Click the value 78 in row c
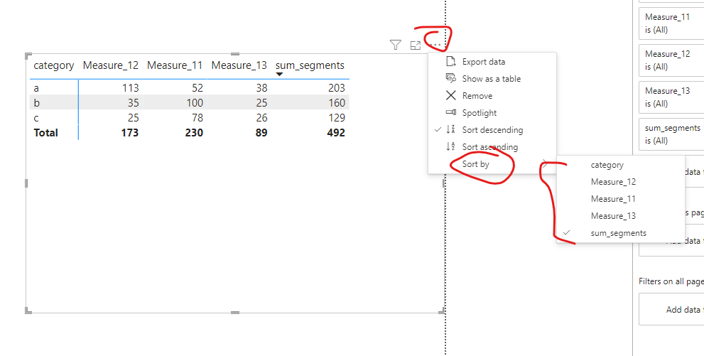 (x=197, y=118)
